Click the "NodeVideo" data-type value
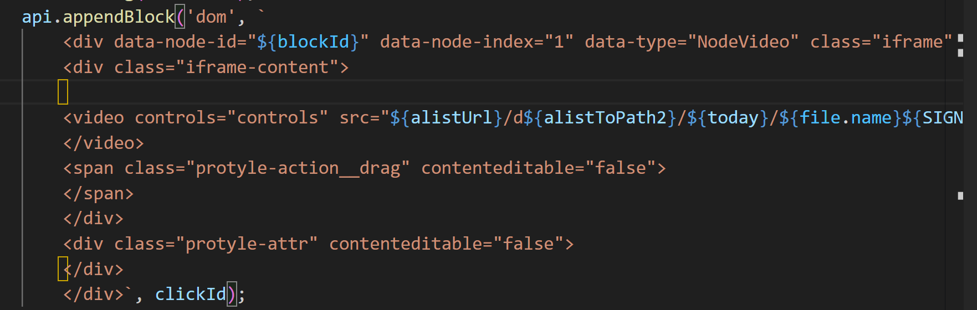 tap(743, 42)
